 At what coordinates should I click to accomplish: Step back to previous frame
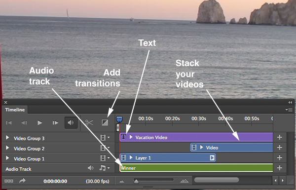pos(24,123)
